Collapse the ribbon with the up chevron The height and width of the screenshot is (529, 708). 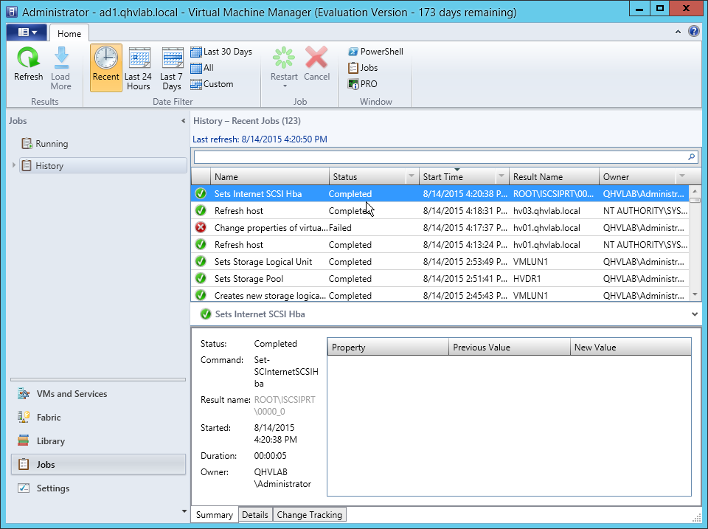point(678,32)
